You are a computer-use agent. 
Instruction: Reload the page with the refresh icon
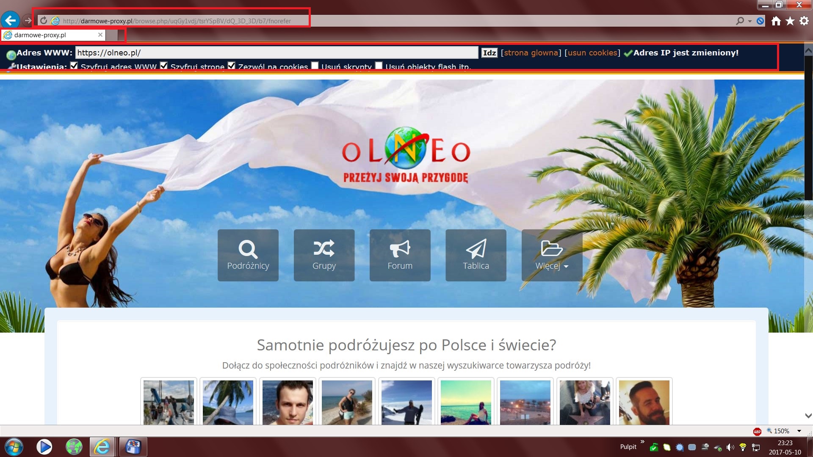tap(44, 21)
